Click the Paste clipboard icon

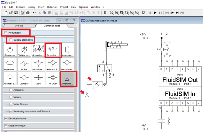coord(50,13)
